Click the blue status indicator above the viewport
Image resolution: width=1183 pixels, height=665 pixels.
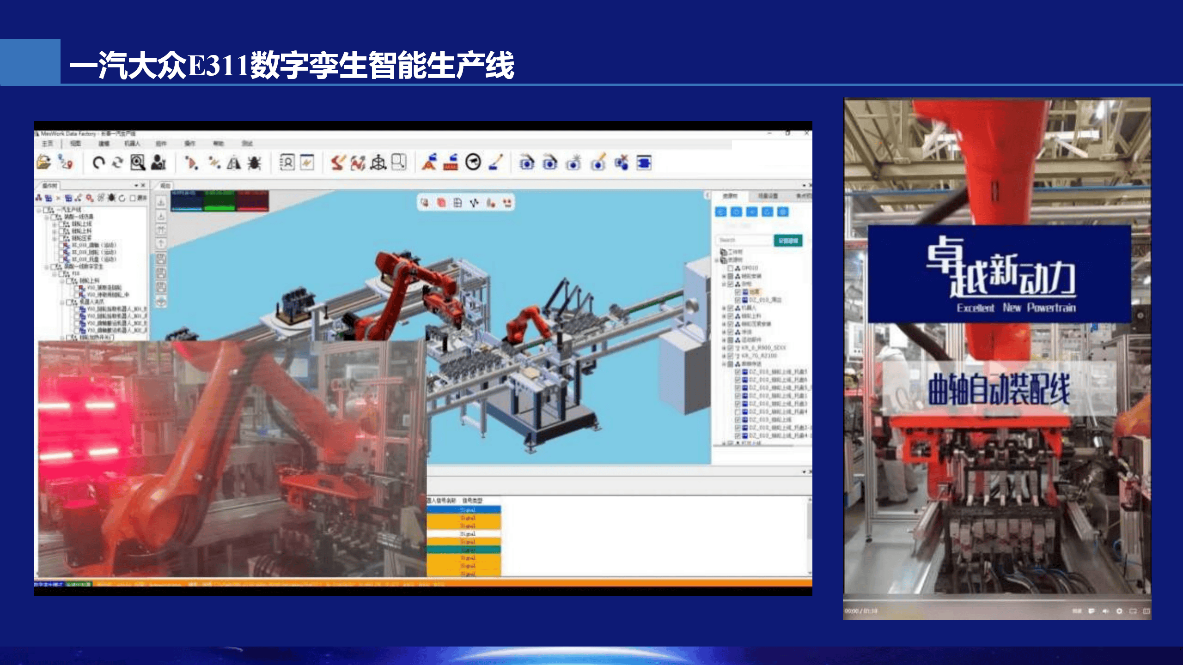point(187,201)
